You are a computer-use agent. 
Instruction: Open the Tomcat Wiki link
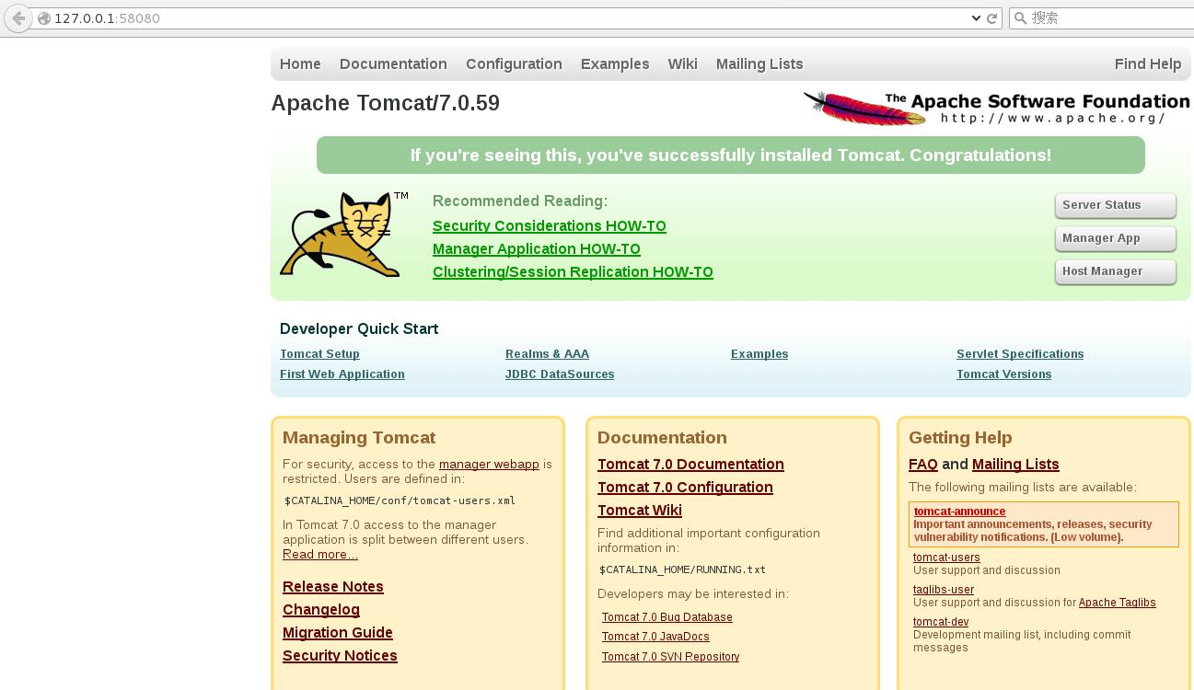(640, 511)
